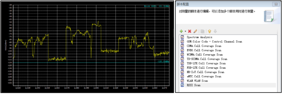Uncheck the Spectrum Analysis checkbox

(x=182, y=37)
